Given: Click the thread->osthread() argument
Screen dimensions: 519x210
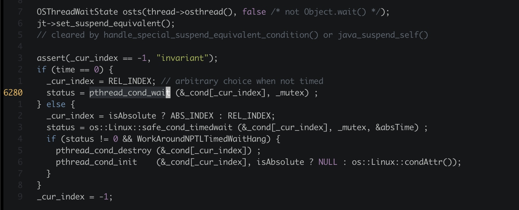Looking at the screenshot, I should point(190,12).
